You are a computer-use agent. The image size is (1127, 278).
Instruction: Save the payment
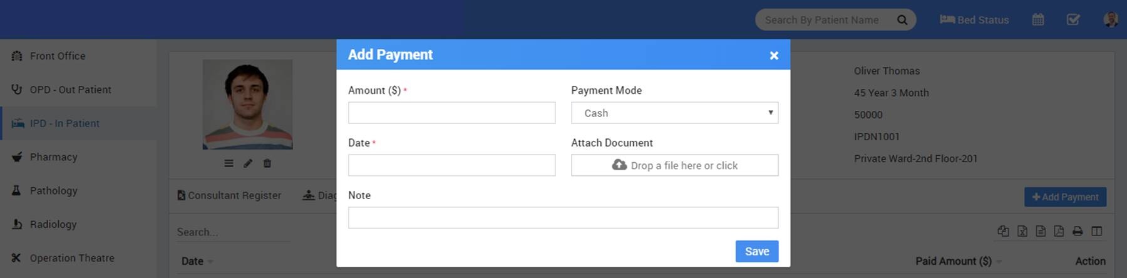click(x=757, y=251)
